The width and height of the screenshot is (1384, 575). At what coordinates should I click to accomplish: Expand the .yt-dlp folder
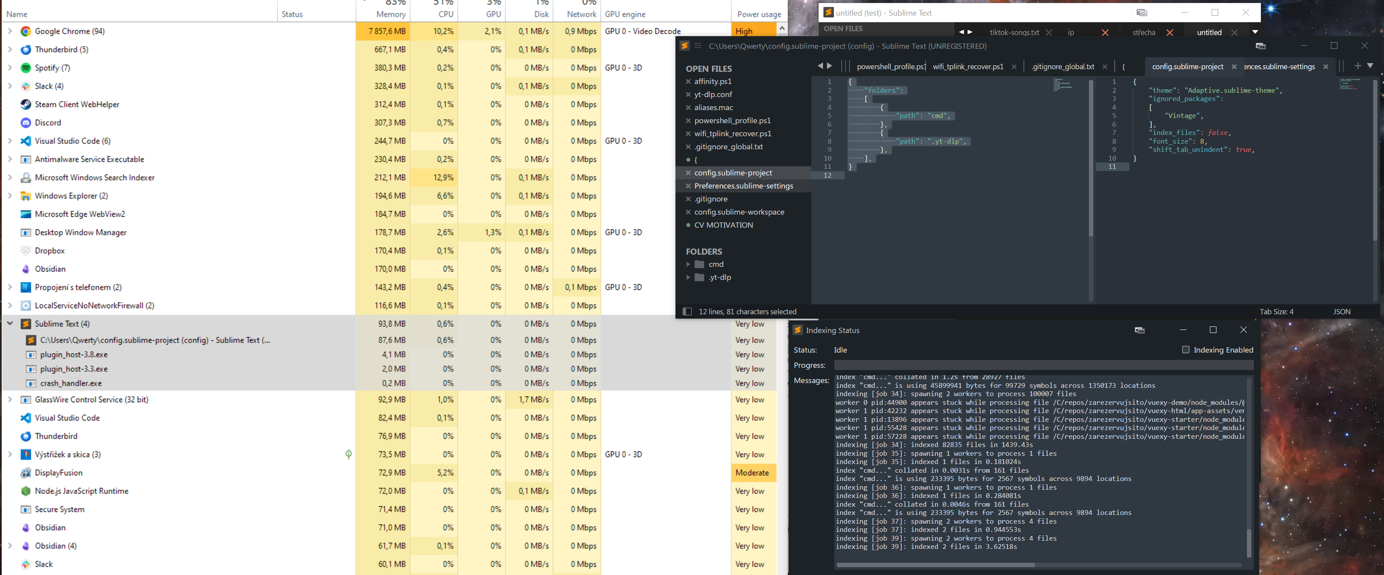(688, 277)
